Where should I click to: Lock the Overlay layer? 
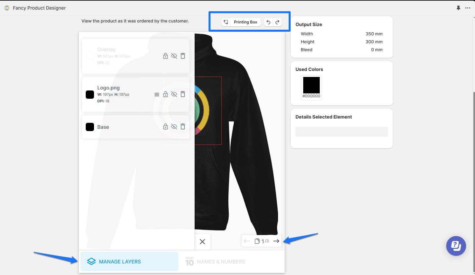(166, 56)
